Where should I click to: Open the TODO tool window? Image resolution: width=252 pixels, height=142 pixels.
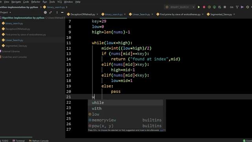tap(5, 141)
